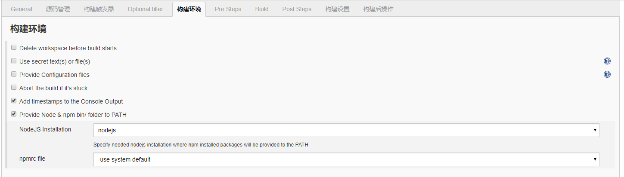
Task: Tick Provide Configuration files checkbox
Action: pos(14,74)
